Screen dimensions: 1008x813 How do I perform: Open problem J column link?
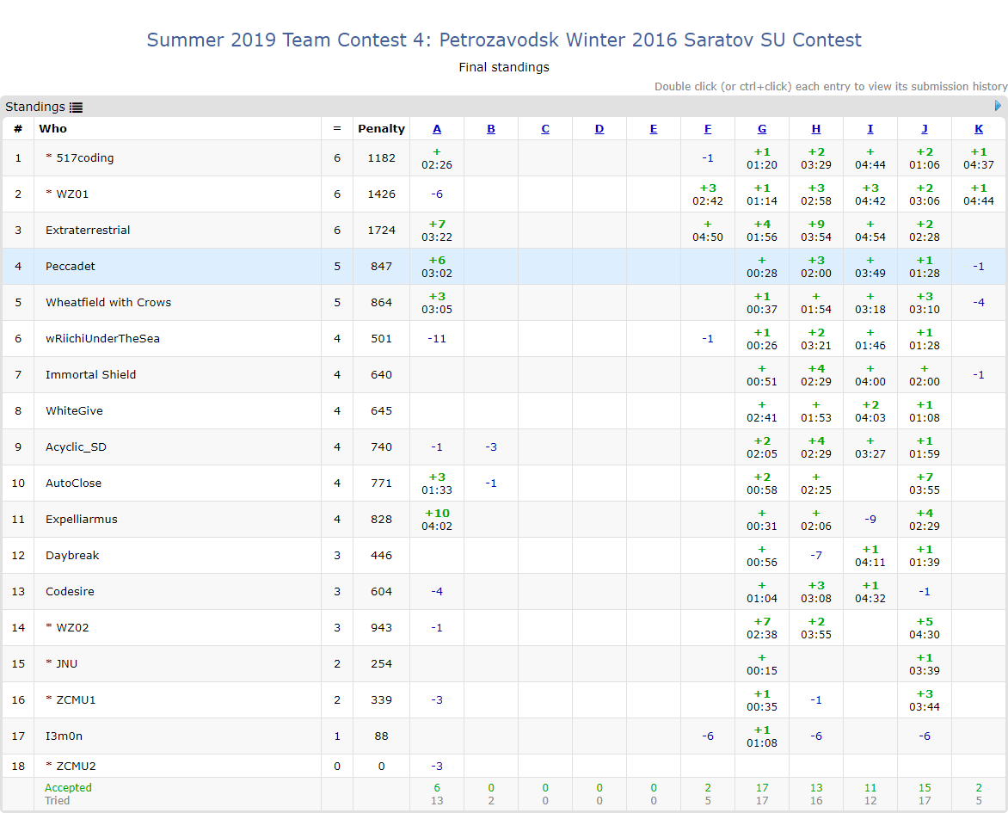pos(925,129)
